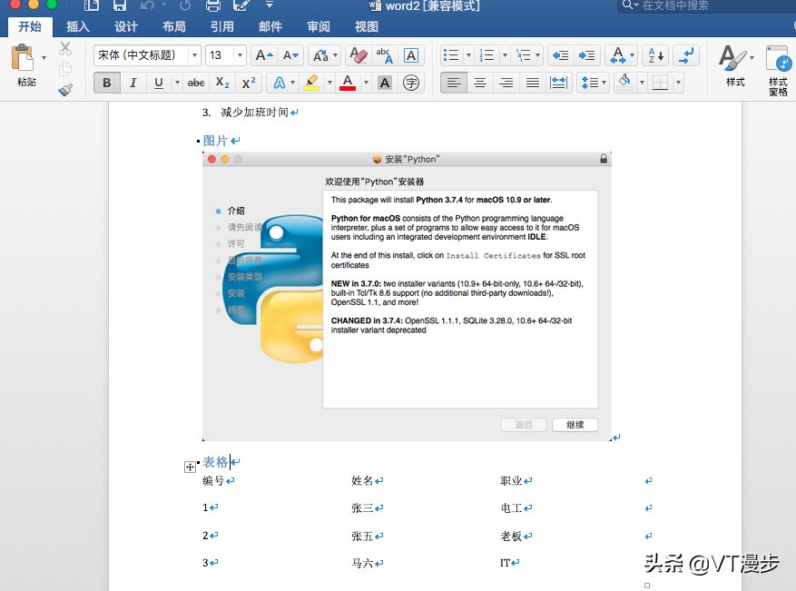Image resolution: width=796 pixels, height=591 pixels.
Task: Toggle italic formatting
Action: pos(131,82)
